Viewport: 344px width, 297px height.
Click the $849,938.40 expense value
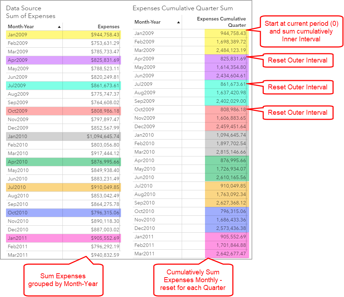tap(105, 170)
